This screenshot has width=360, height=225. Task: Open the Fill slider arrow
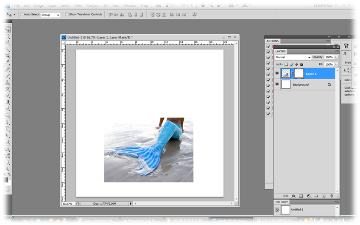coord(336,64)
